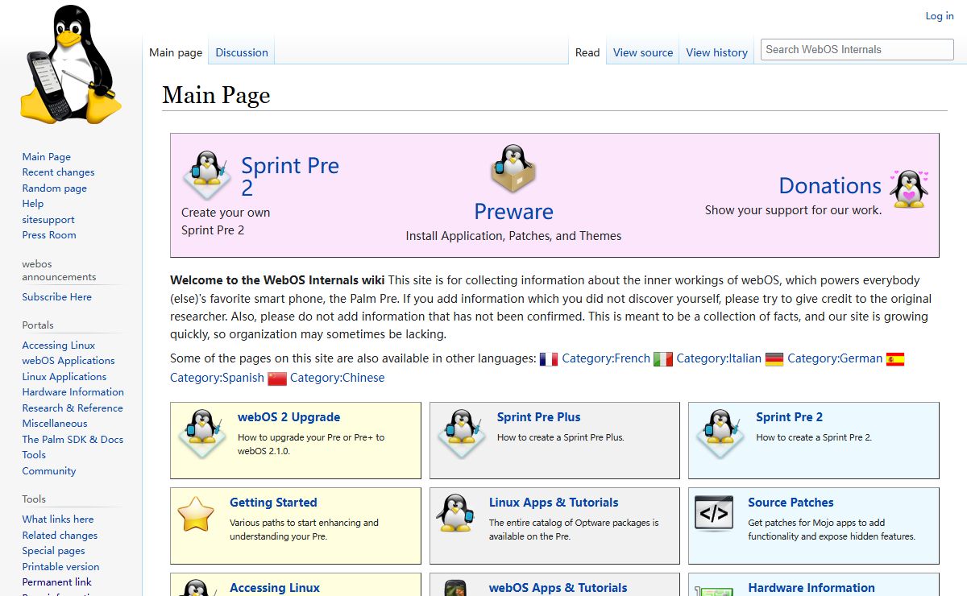The height and width of the screenshot is (596, 967).
Task: Open Main Page in the sidebar
Action: click(x=47, y=157)
